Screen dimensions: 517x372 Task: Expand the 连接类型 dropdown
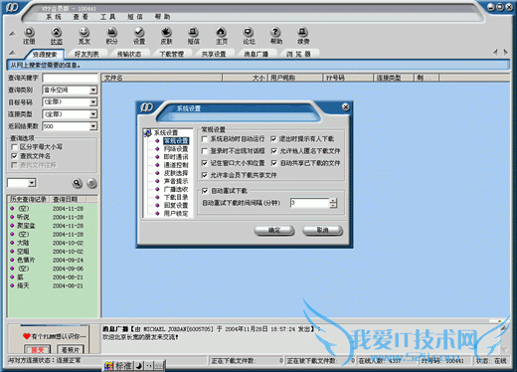pos(93,114)
